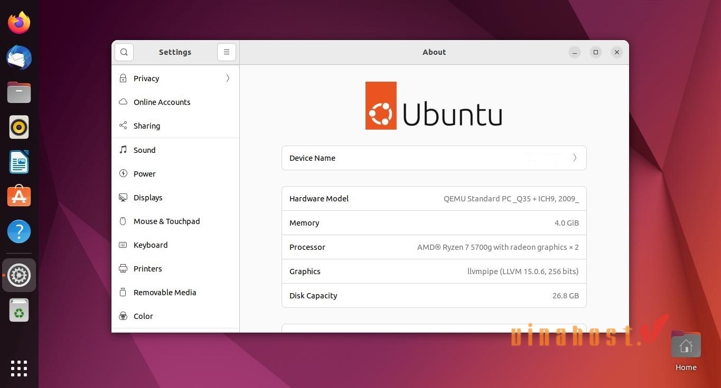Open Ubuntu Software store from the dock
Viewport: 721px width, 388px height.
pos(19,196)
